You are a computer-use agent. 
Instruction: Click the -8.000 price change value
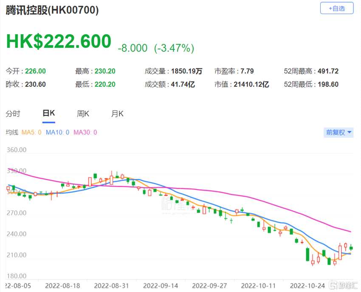point(133,48)
